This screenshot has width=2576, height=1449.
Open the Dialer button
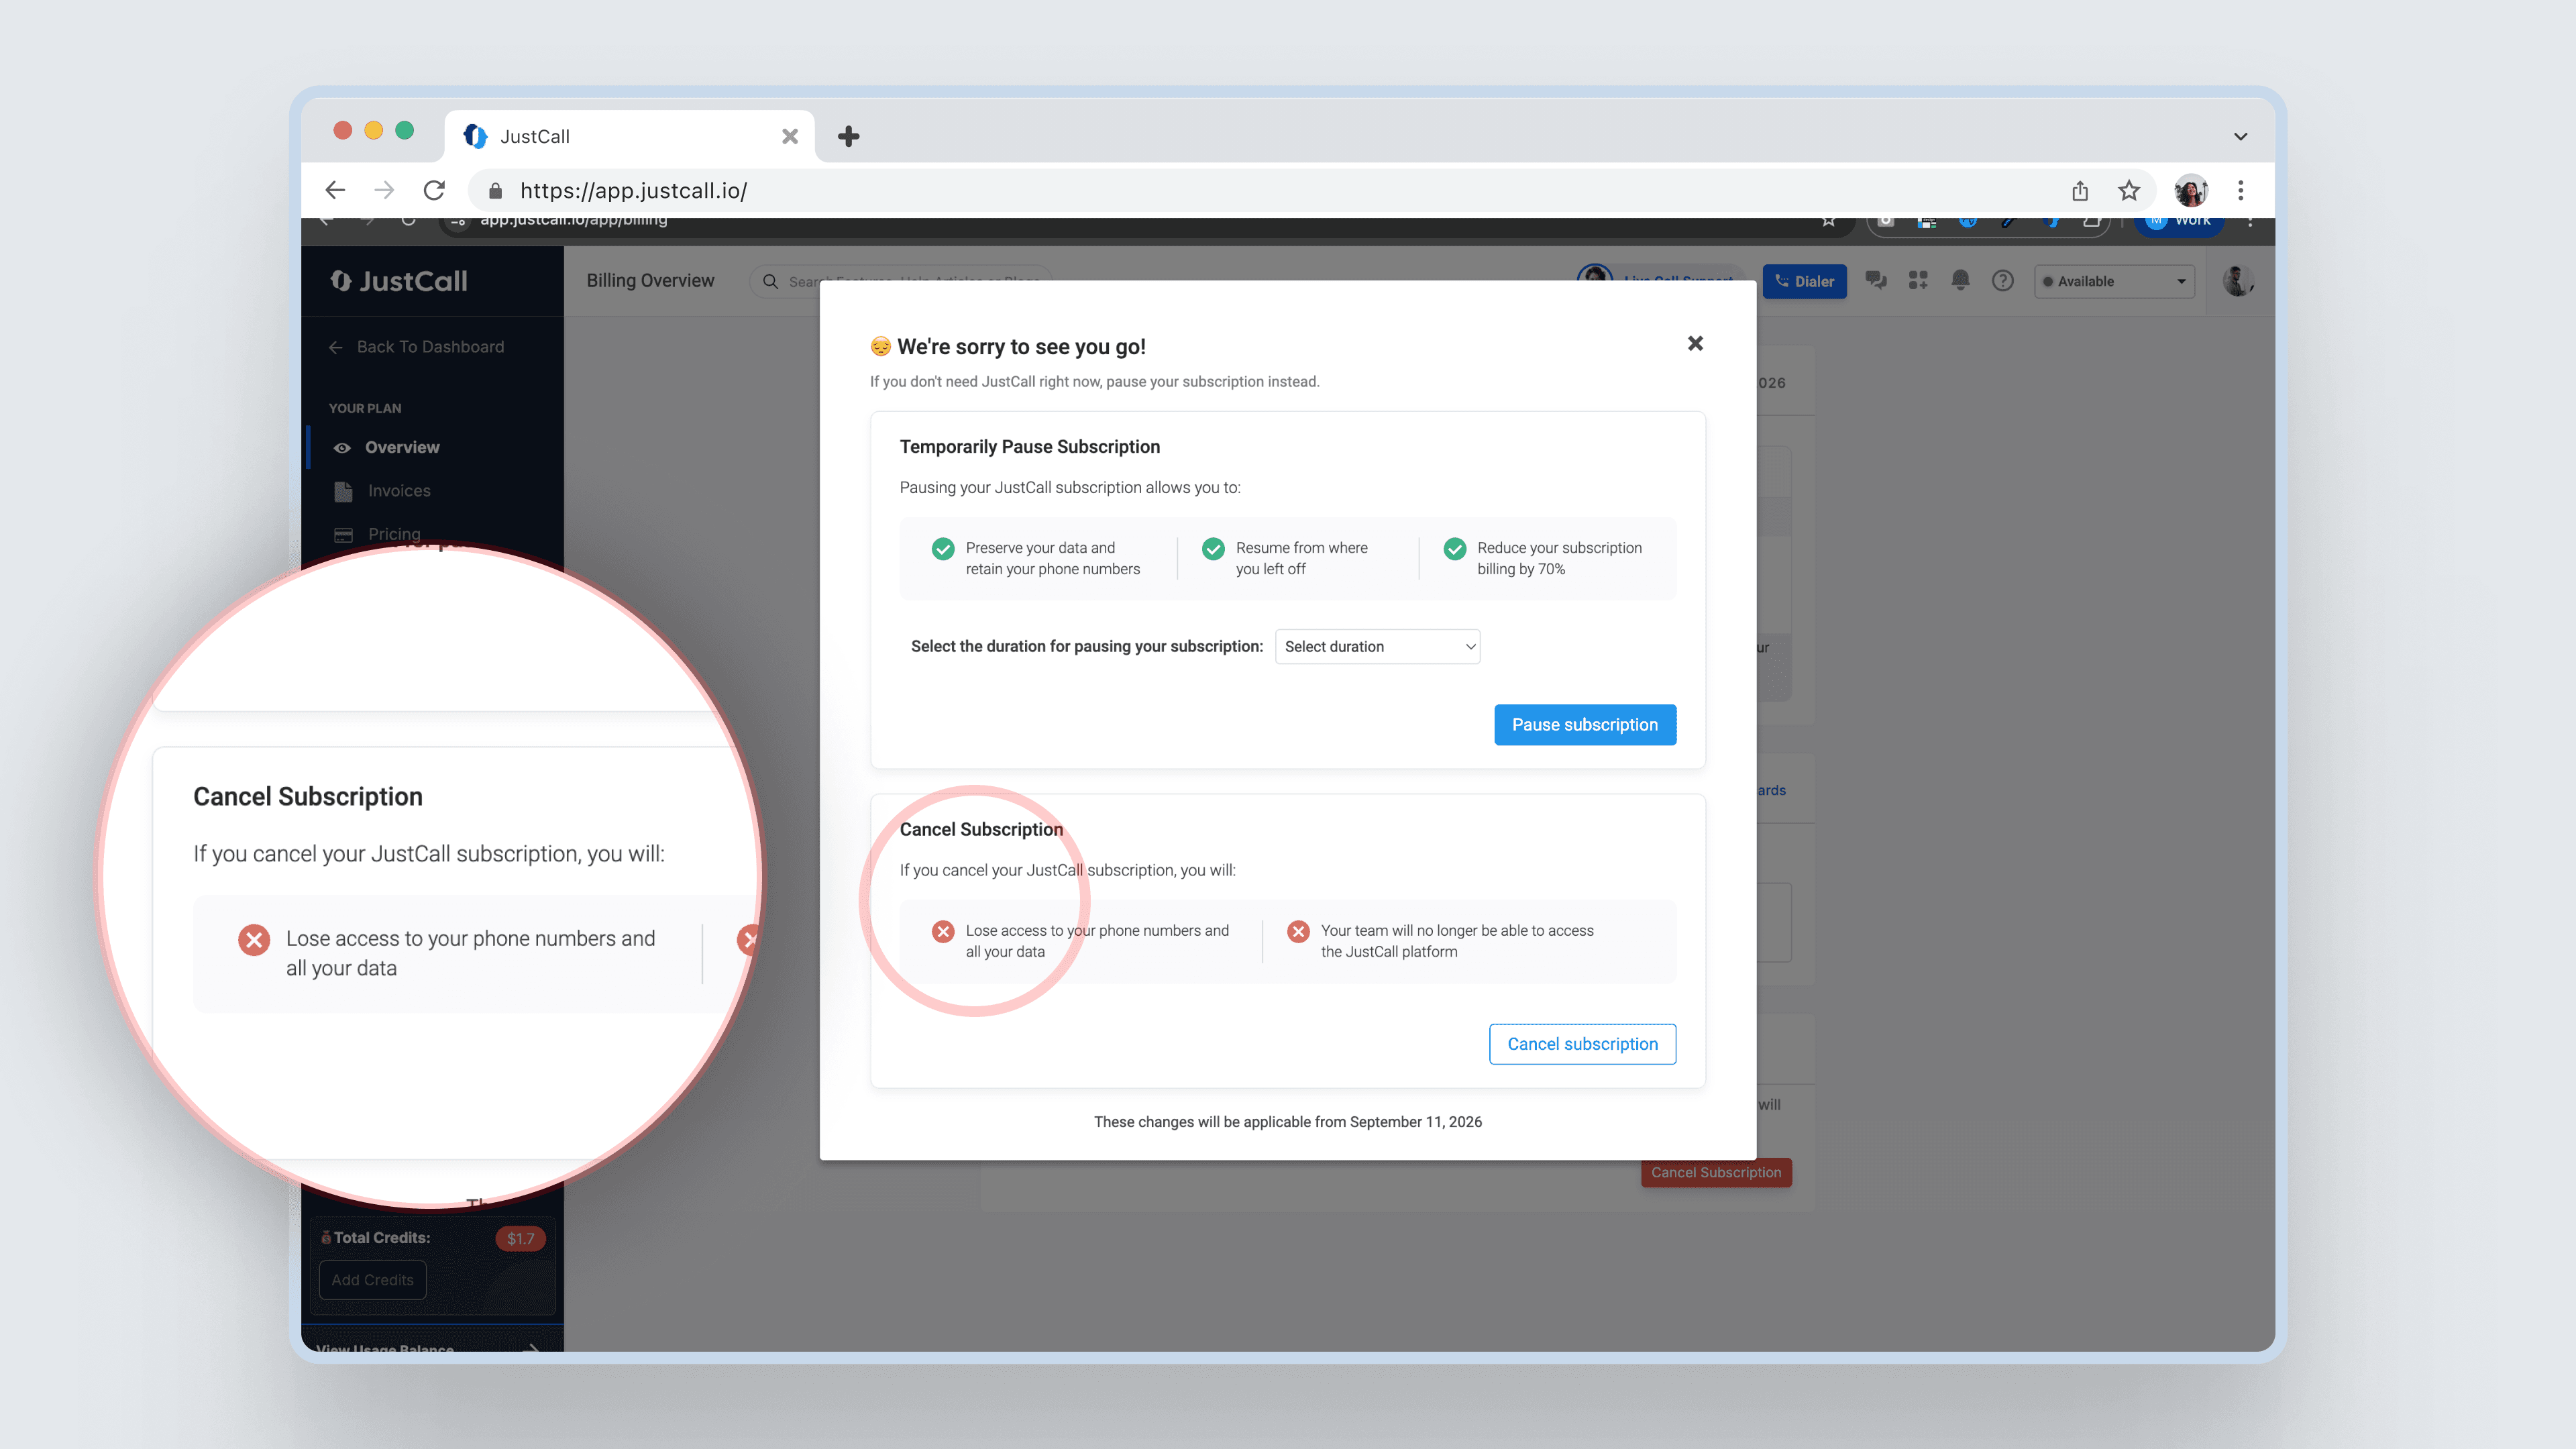point(1804,281)
